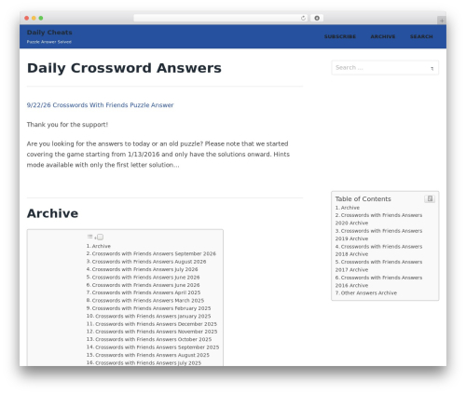
Task: Click the 'Puzzle Answer Solved' tagline
Action: [49, 42]
